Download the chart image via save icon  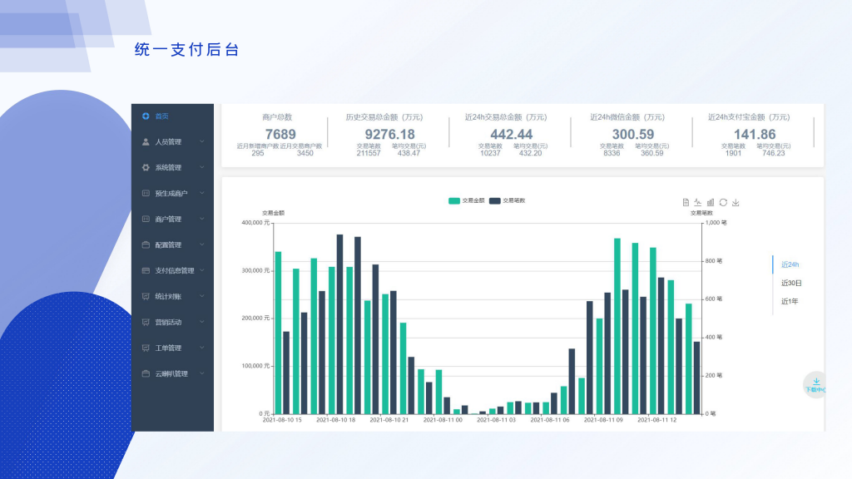736,202
